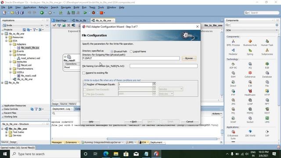
Task: Select the BPEL Process component
Action: (x=233, y=43)
